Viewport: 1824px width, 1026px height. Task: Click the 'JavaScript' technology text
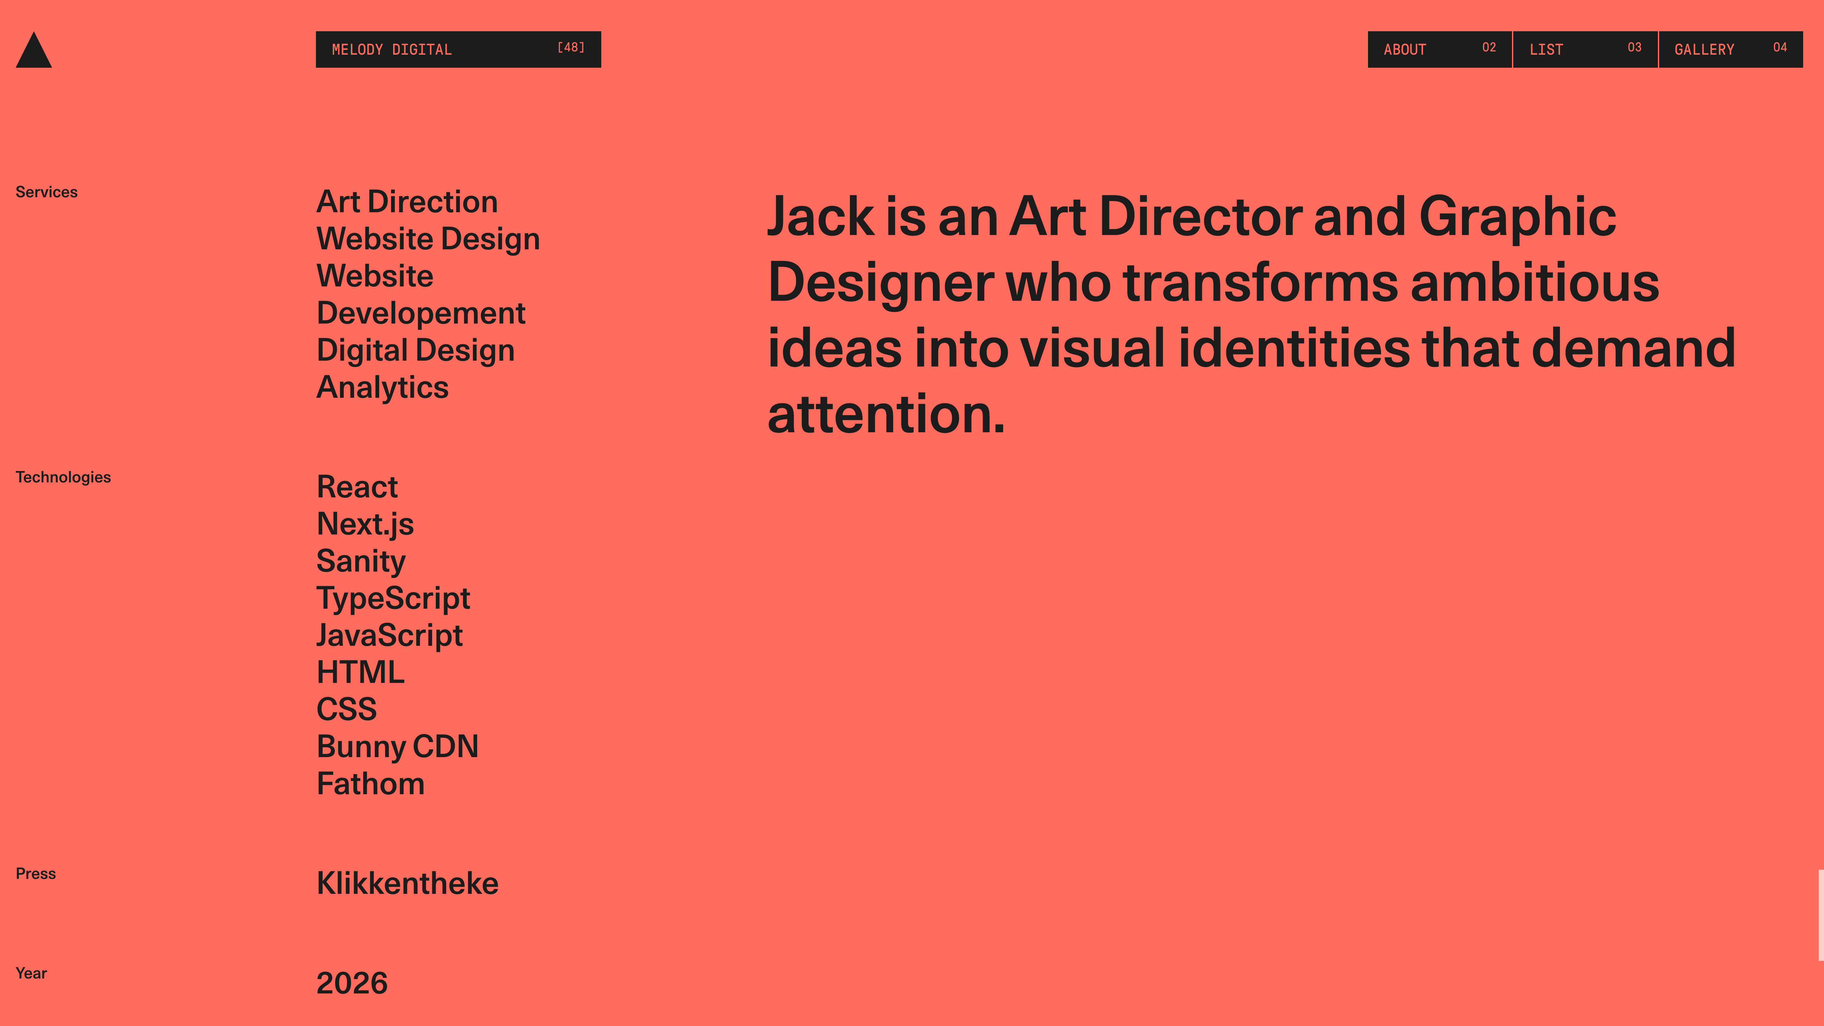tap(390, 635)
